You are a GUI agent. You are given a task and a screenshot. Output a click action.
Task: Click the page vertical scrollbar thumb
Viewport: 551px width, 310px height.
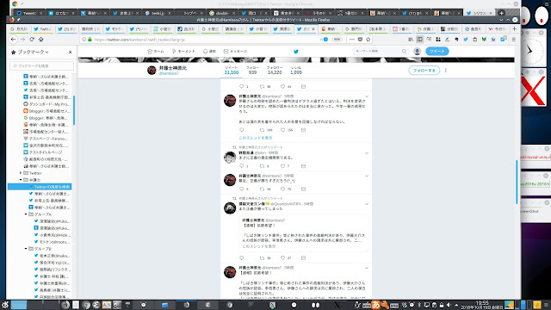point(517,182)
